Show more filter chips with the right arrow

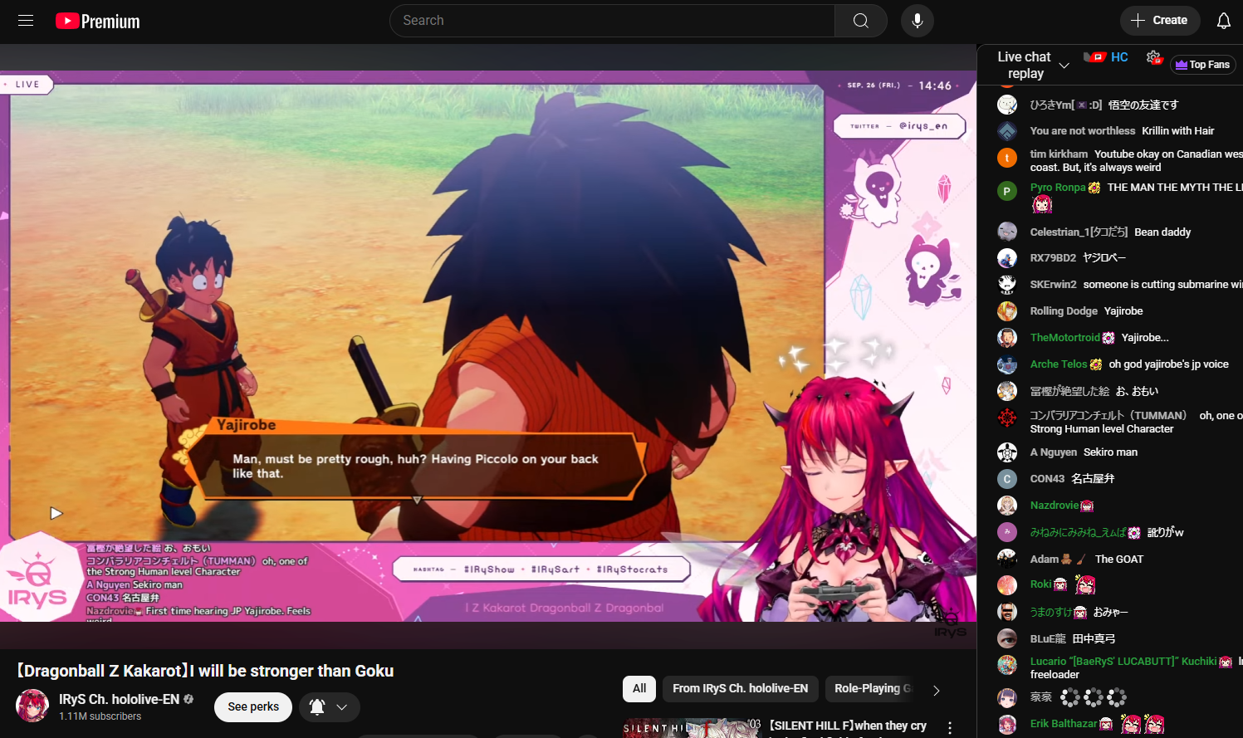coord(937,690)
